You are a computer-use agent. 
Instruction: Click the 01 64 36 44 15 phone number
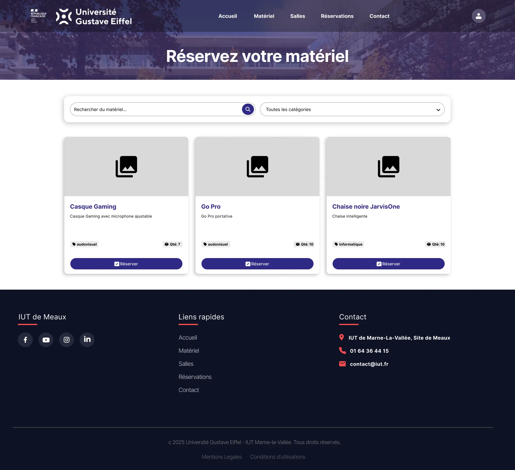point(369,351)
